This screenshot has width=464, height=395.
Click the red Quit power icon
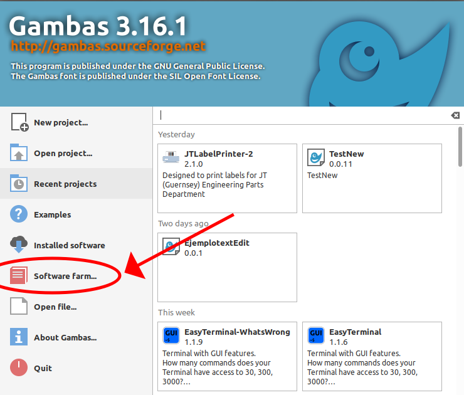19,367
